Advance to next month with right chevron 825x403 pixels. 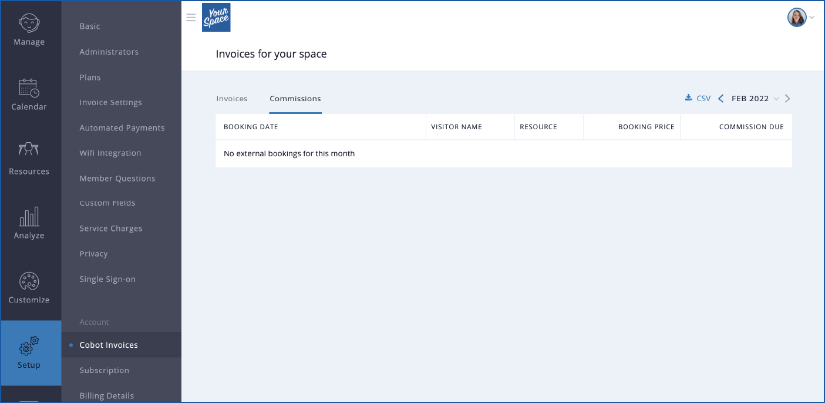point(787,98)
